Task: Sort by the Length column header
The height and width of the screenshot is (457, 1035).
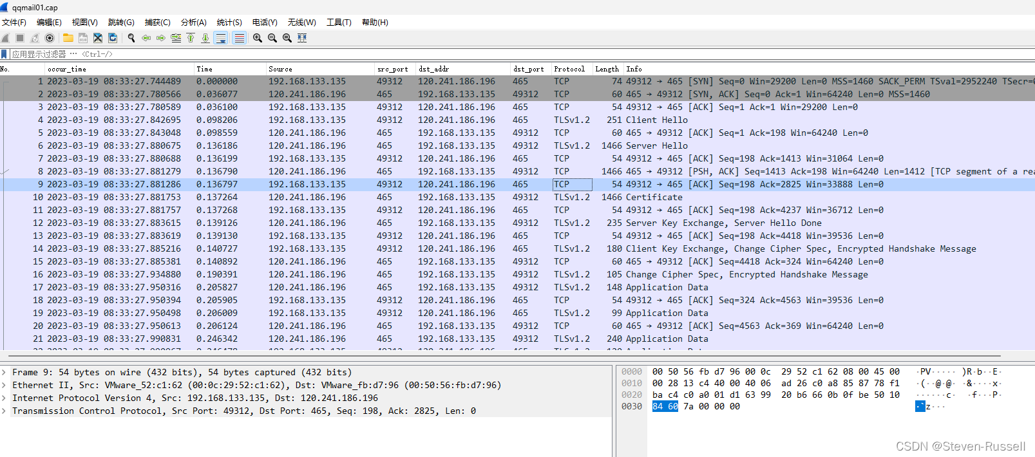Action: tap(608, 69)
